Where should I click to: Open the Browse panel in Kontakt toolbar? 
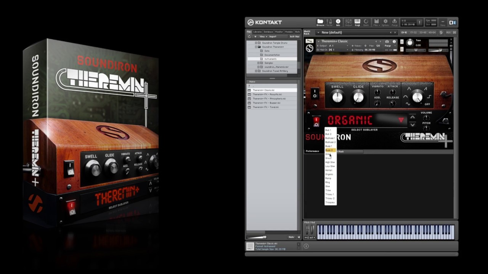tap(320, 22)
